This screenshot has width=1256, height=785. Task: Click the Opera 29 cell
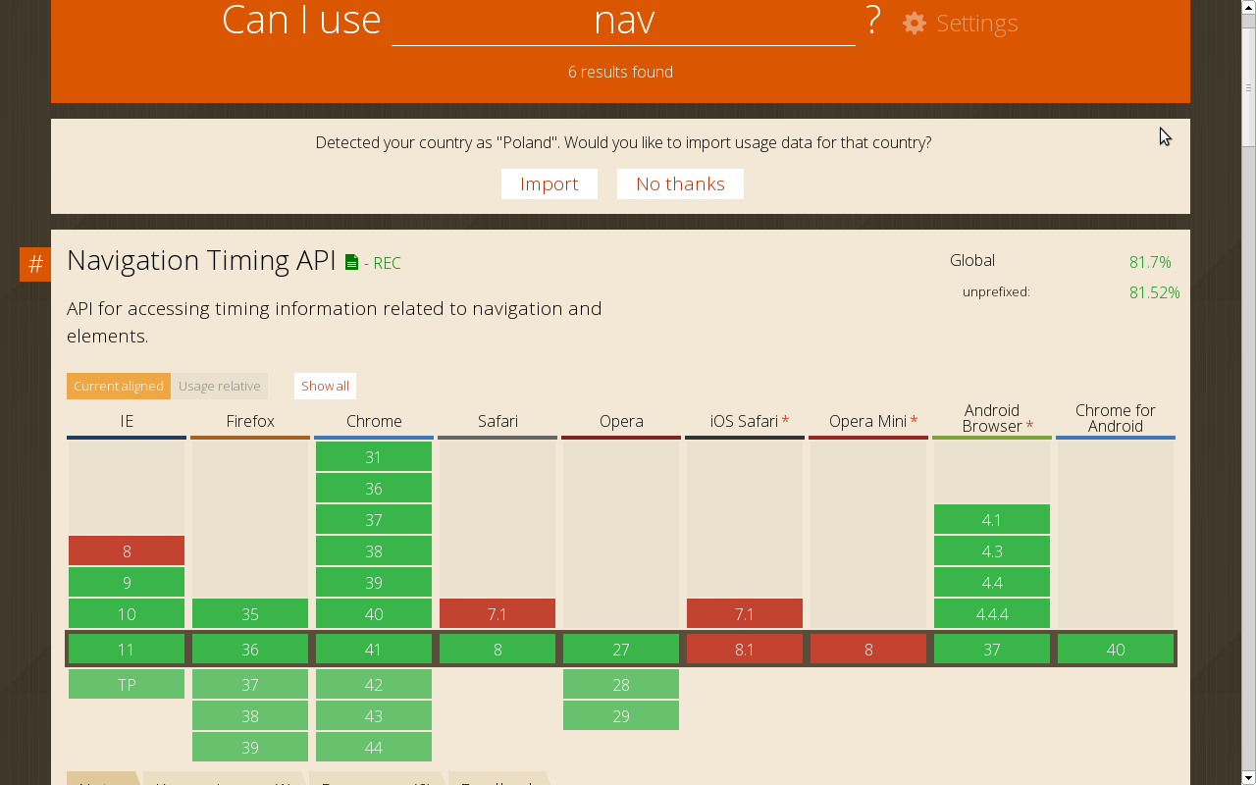click(x=621, y=715)
